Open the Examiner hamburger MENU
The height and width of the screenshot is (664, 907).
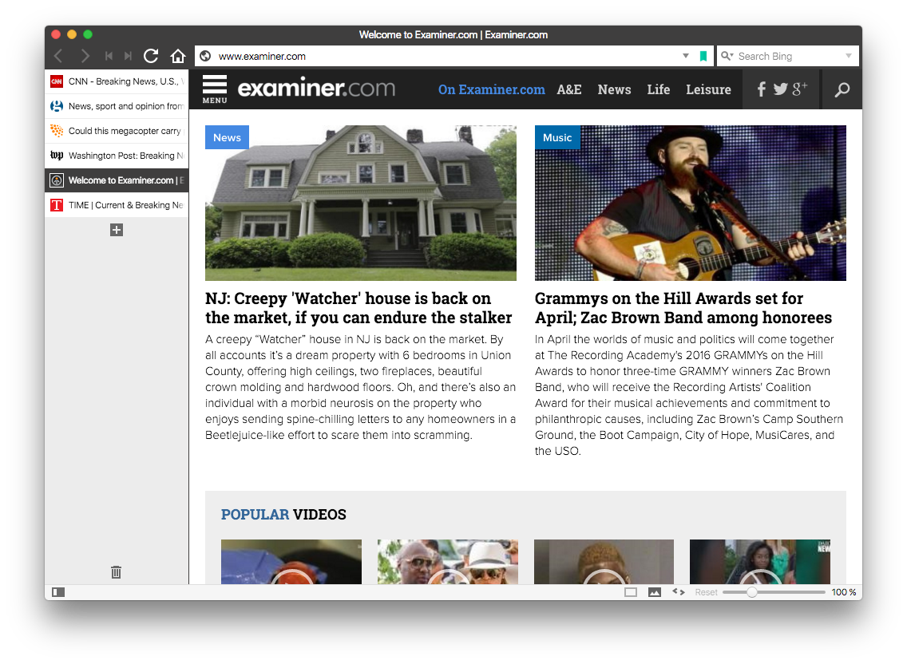point(215,89)
